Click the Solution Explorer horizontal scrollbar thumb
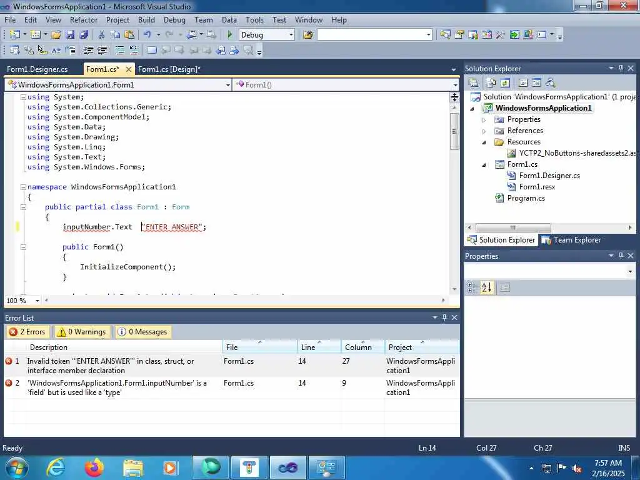Screen dimensions: 640x480 (x=512, y=227)
